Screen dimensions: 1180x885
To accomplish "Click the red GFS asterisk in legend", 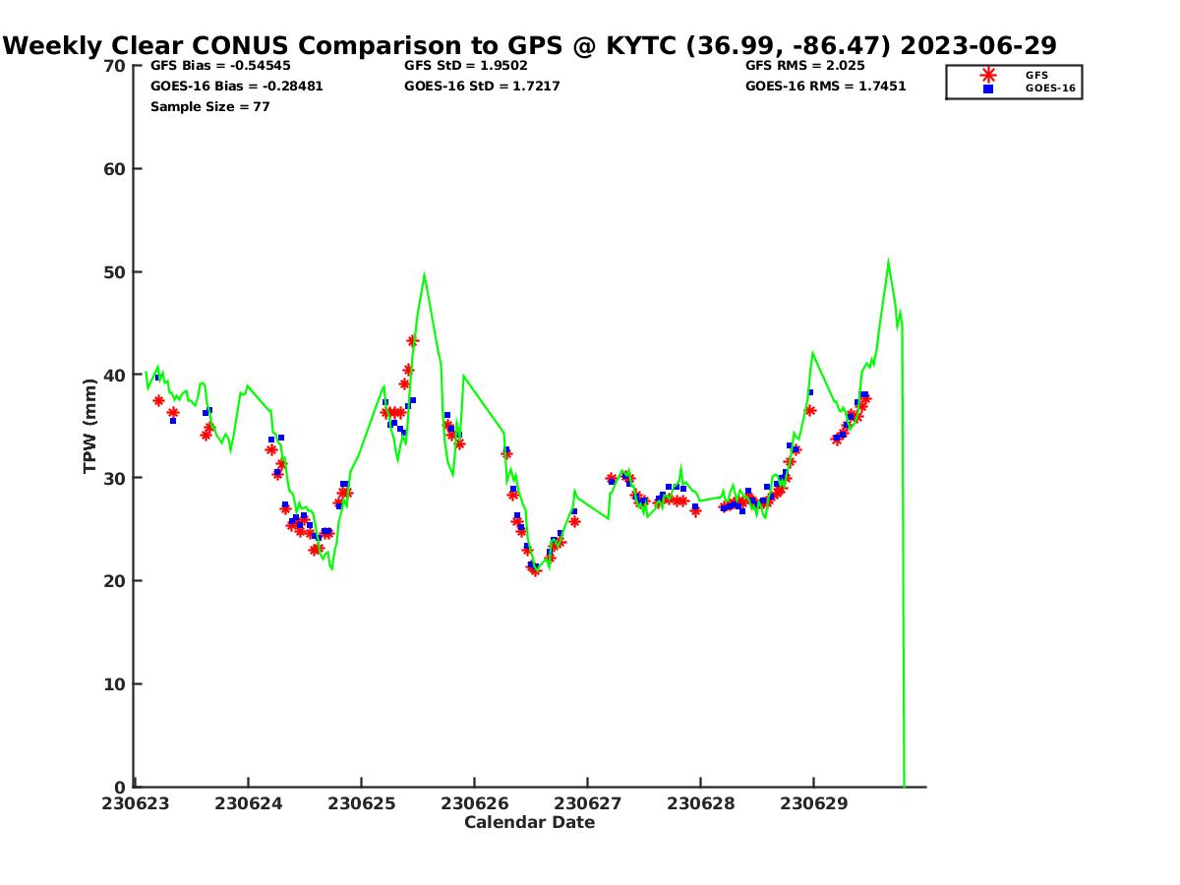I will [x=988, y=75].
